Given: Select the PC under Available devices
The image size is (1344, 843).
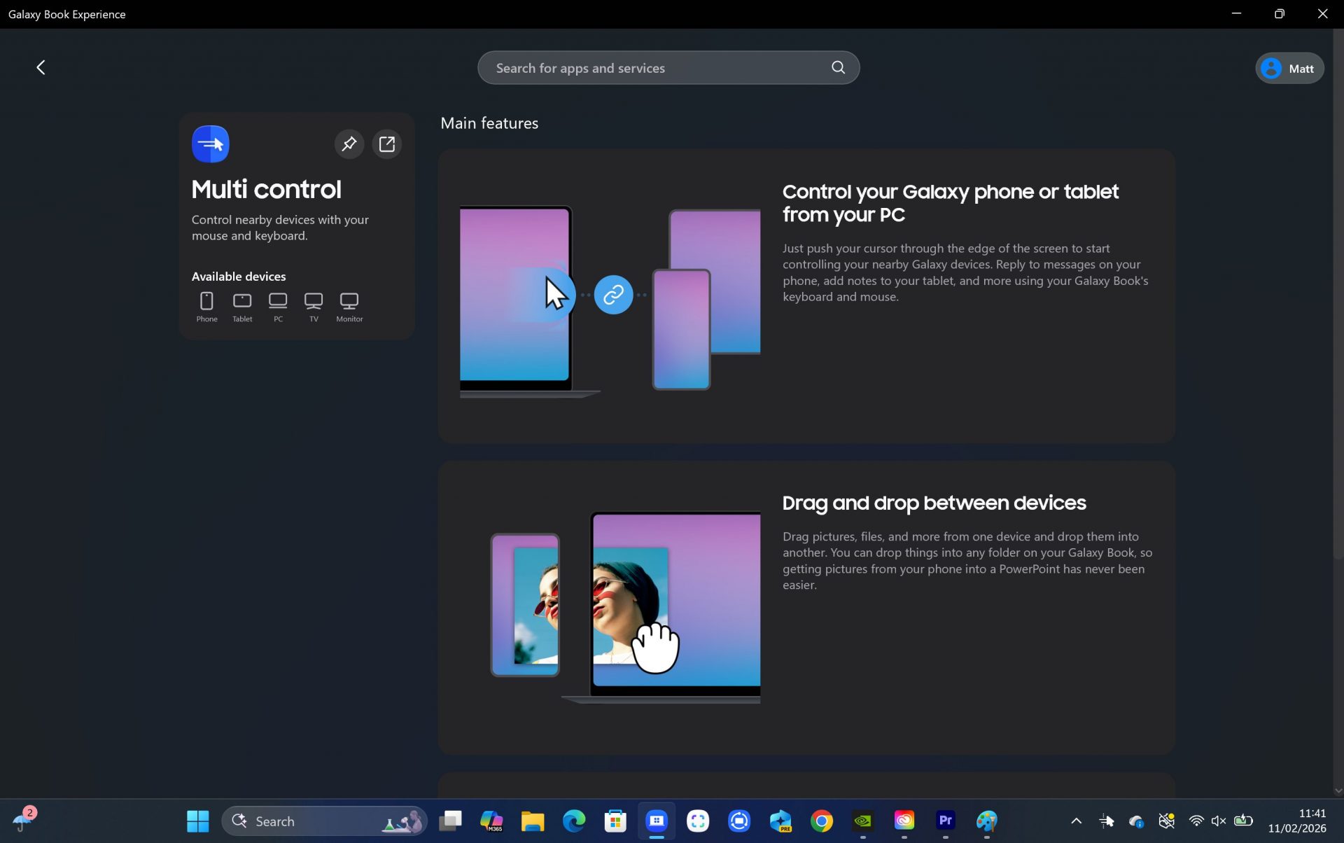Looking at the screenshot, I should point(278,302).
